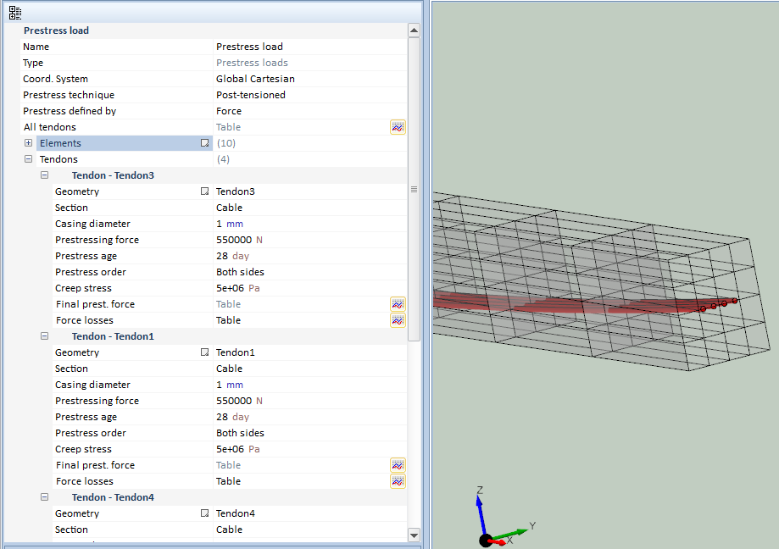Click the Tendon4 Geometry picker icon
Viewport: 779px width, 549px height.
(204, 513)
